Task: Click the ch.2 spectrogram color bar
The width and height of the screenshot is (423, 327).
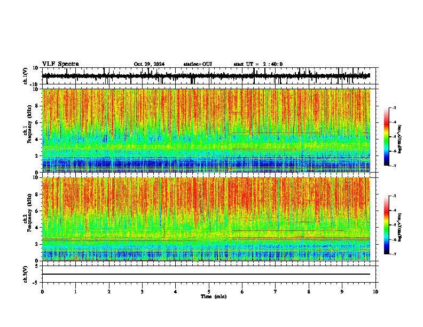Action: 386,225
